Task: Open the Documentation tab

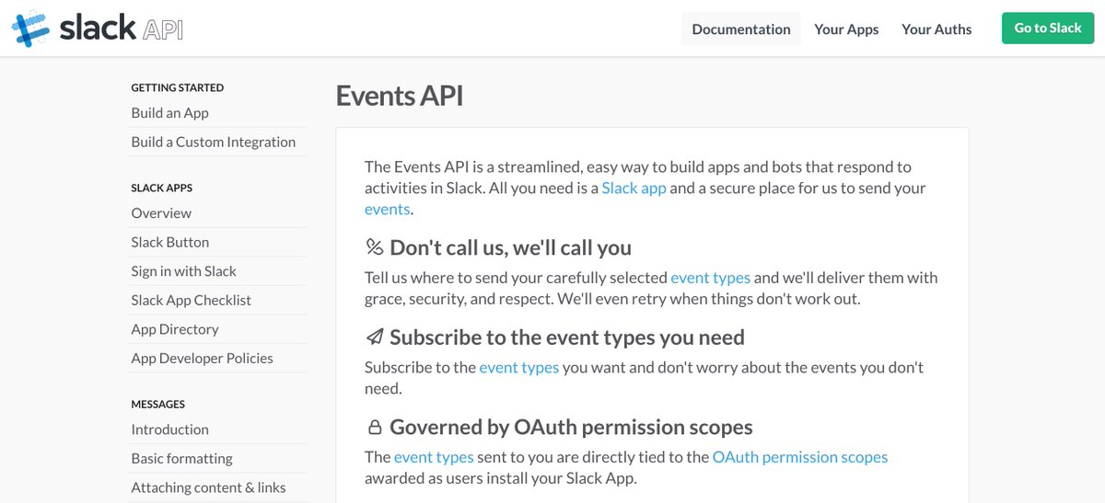Action: [x=741, y=29]
